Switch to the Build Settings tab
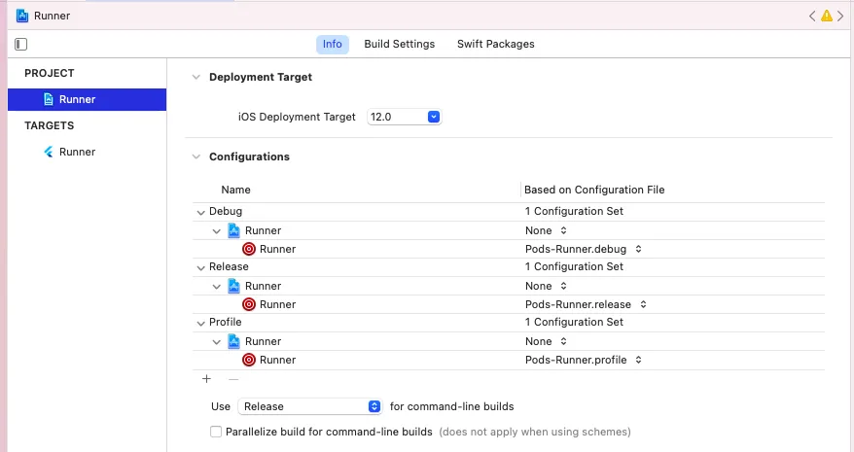 [x=399, y=44]
